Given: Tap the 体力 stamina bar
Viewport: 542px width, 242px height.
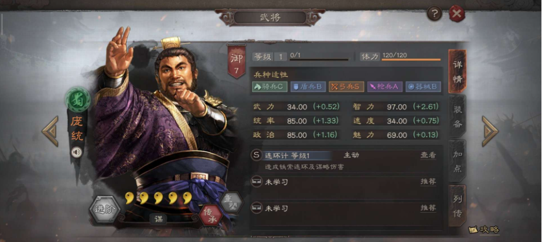Looking at the screenshot, I should pyautogui.click(x=411, y=59).
